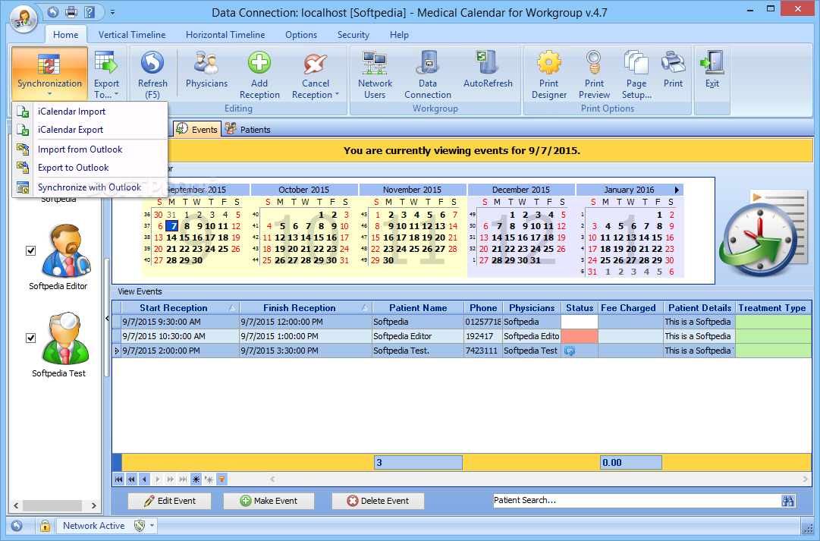Screen dimensions: 820x541
Task: Open the Print Designer tool
Action: coord(549,73)
